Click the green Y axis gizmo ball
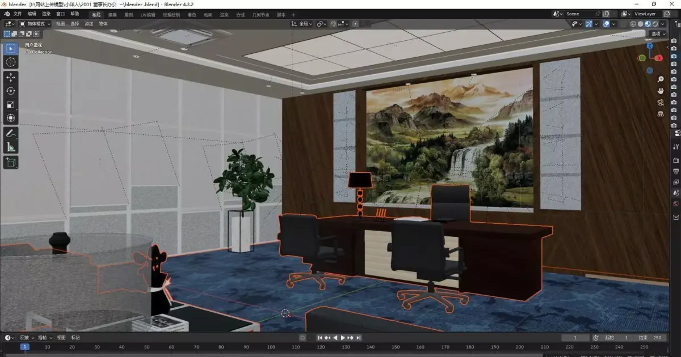 642,58
